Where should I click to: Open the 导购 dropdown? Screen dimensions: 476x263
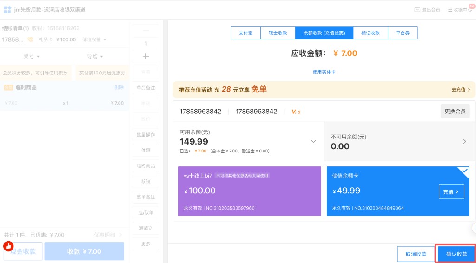[95, 56]
